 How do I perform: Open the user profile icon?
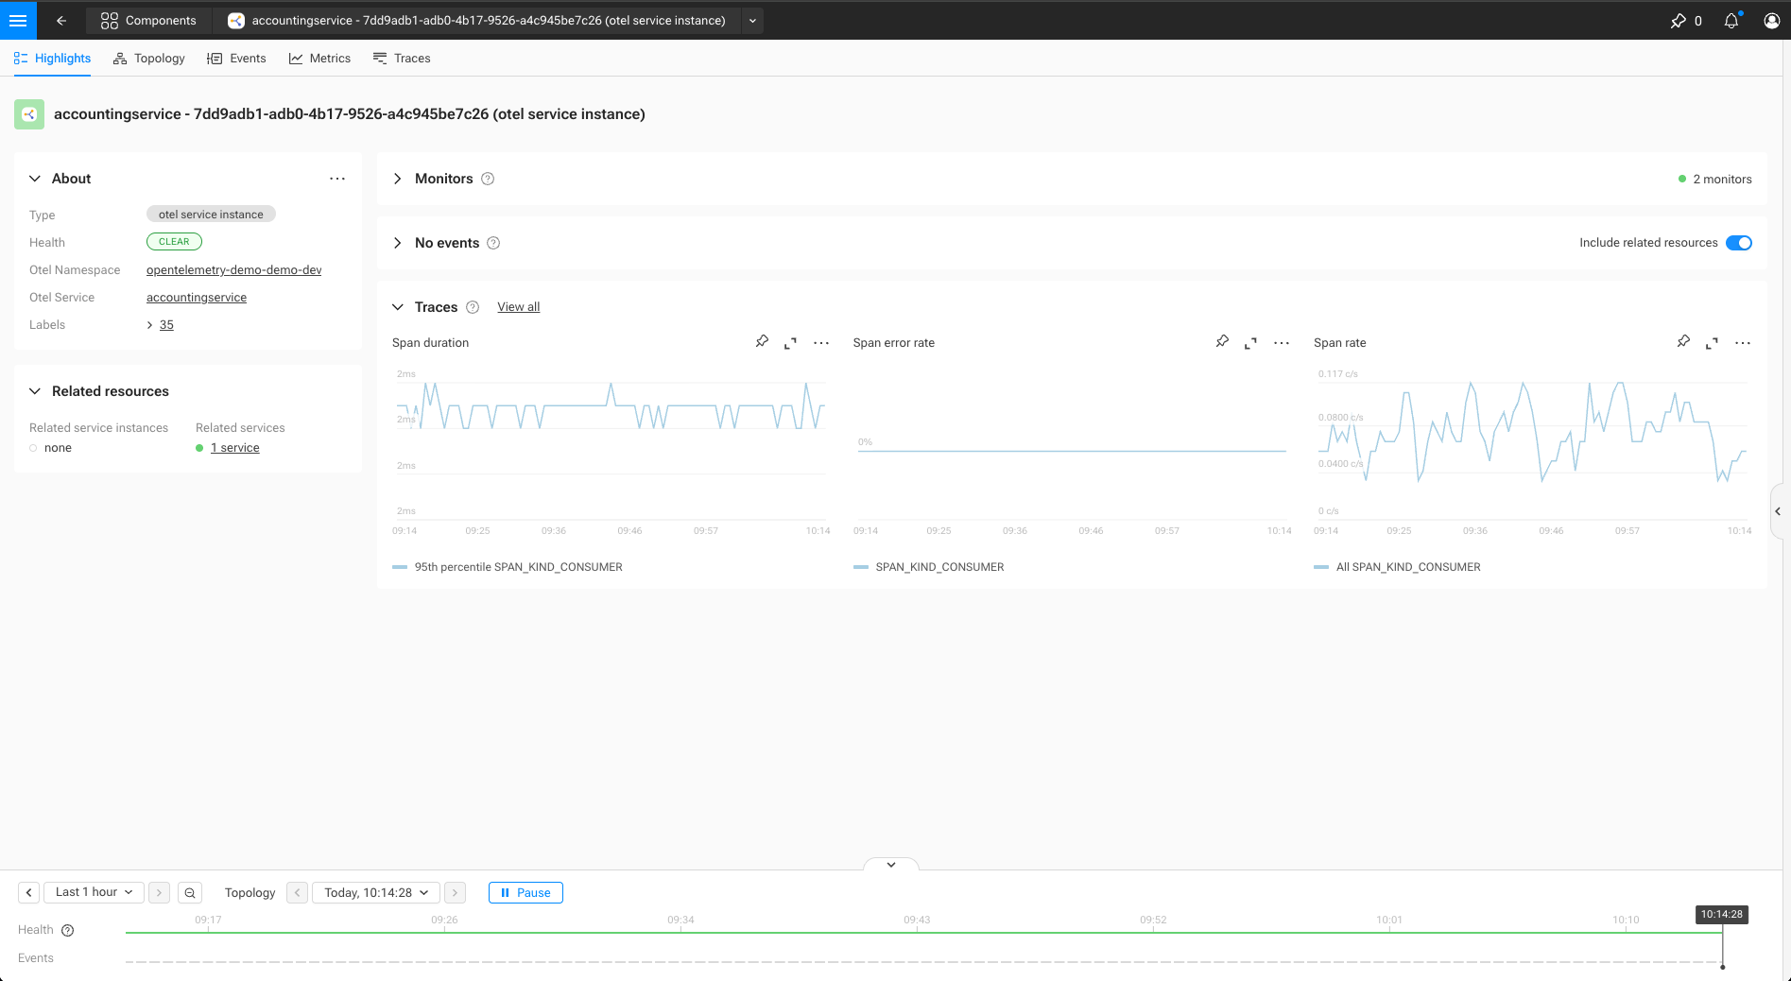tap(1771, 21)
